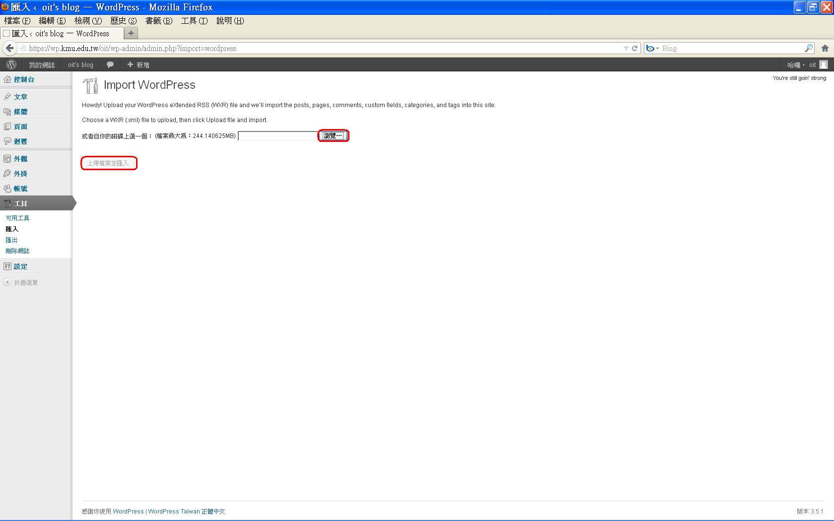
Task: Click the Bing search input box
Action: [732, 48]
